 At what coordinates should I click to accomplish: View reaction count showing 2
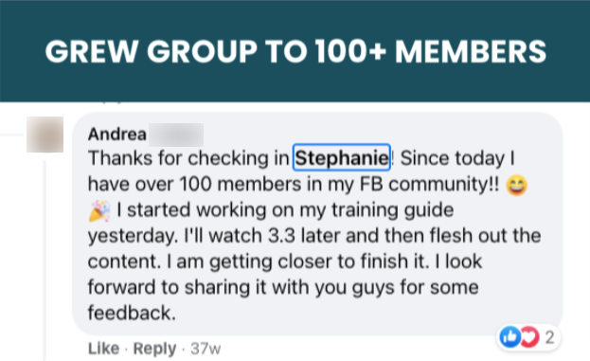pyautogui.click(x=549, y=337)
